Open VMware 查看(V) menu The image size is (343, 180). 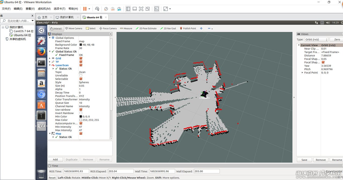(x=30, y=9)
